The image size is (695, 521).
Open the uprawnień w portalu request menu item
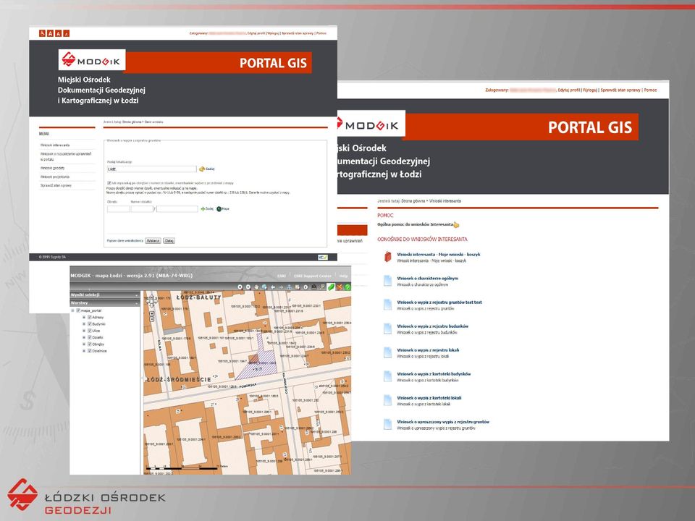pyautogui.click(x=66, y=156)
